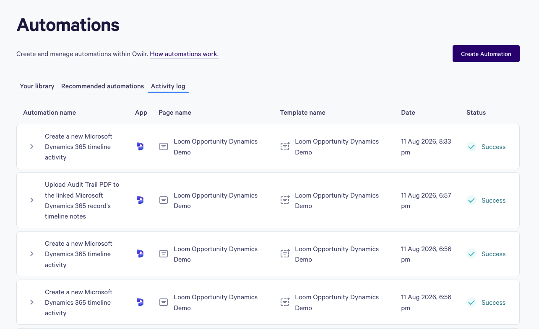539x329 pixels.
Task: Open How automations work link
Action: click(x=184, y=54)
